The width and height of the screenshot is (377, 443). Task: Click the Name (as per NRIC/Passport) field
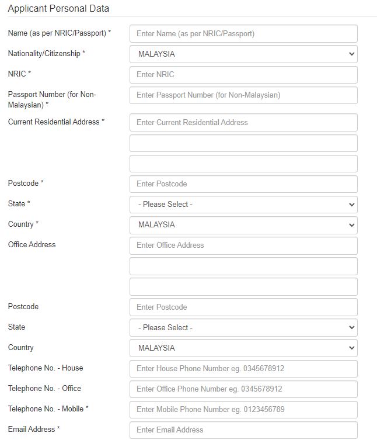(x=243, y=33)
